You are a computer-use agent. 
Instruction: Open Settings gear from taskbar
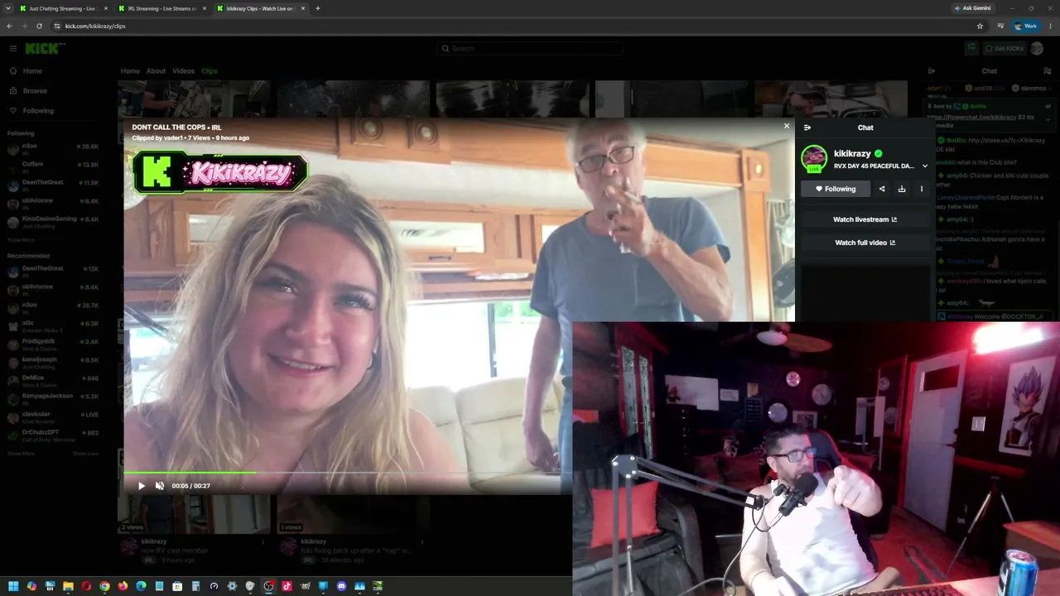pos(232,587)
